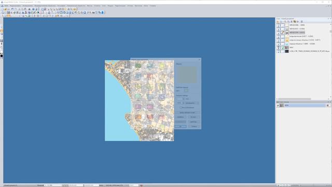The width and height of the screenshot is (332, 187).
Task: Click the Redo arrow icon
Action: (x=16, y=9)
